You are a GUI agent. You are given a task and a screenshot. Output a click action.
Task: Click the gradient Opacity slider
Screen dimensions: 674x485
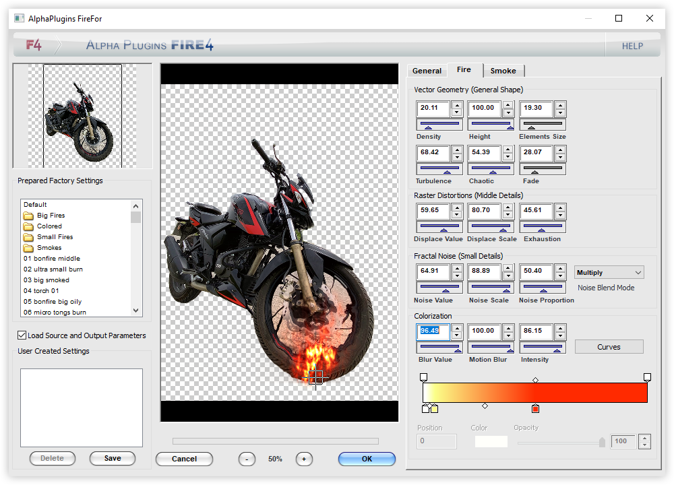[x=561, y=442]
